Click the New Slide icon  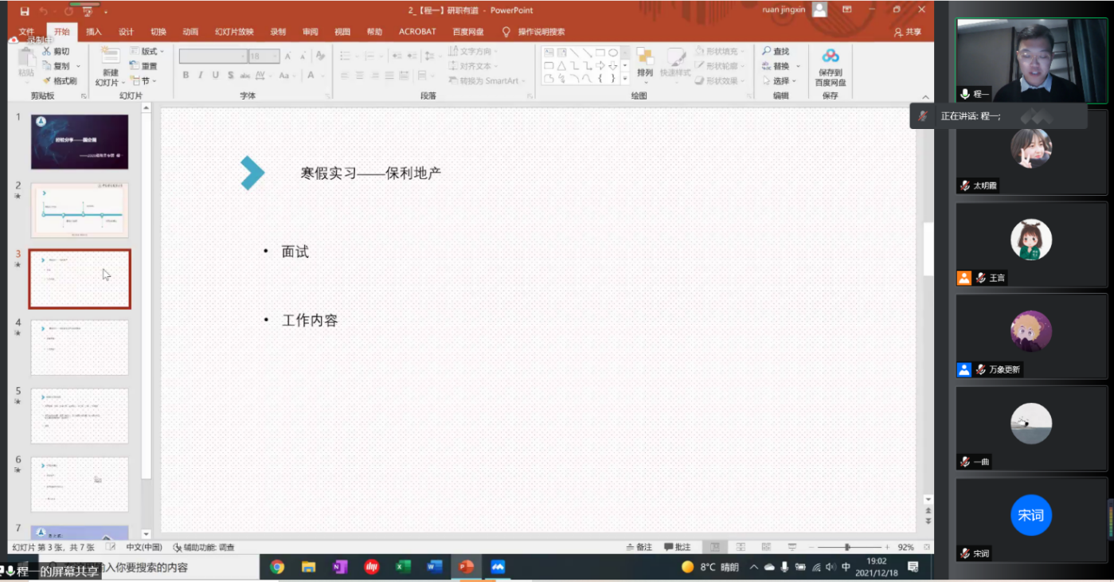tap(109, 57)
